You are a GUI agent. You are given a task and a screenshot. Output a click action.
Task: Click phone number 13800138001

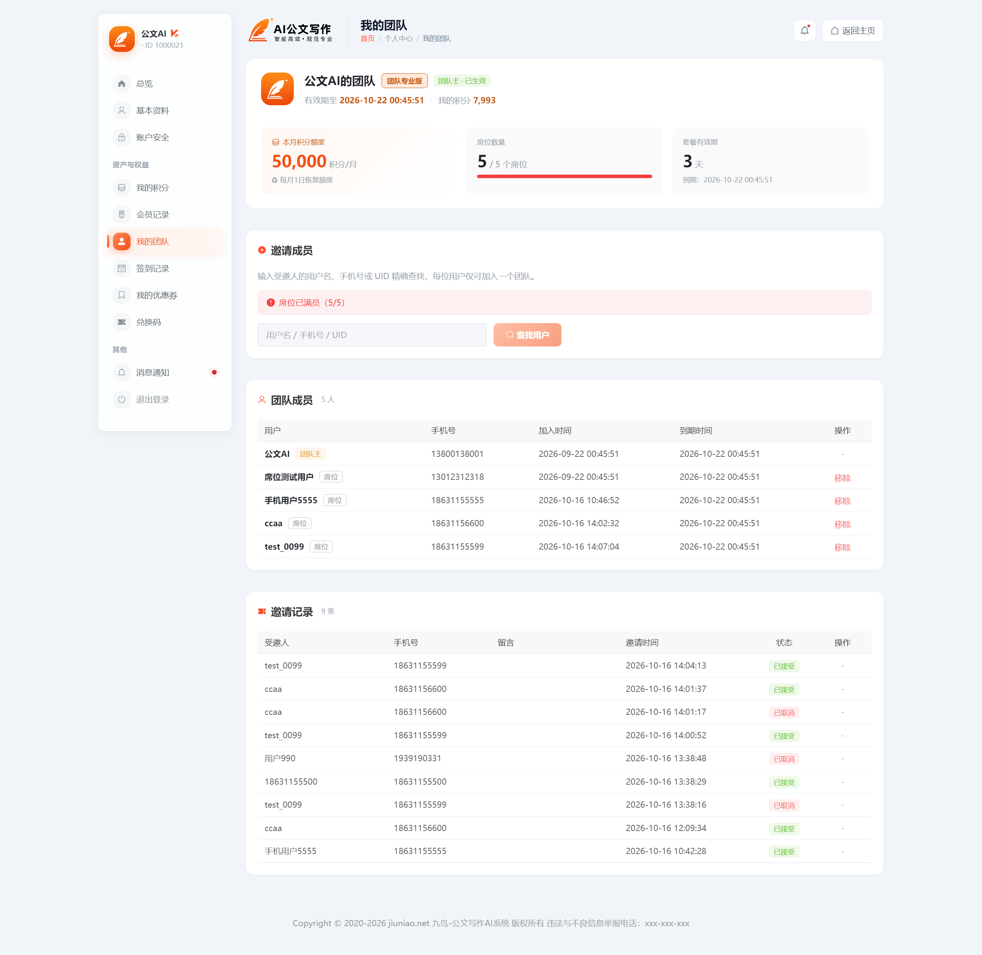tap(457, 454)
